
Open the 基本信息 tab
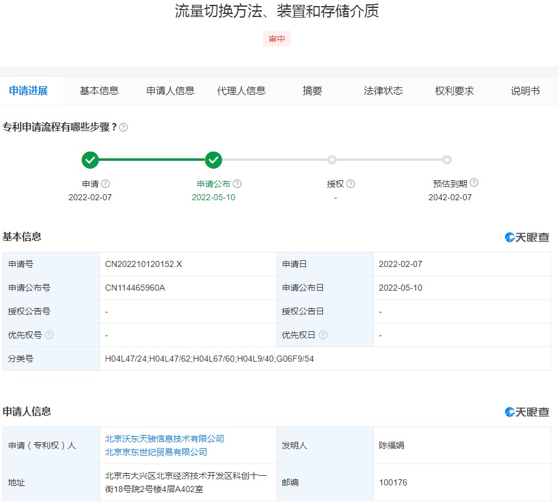pyautogui.click(x=100, y=91)
